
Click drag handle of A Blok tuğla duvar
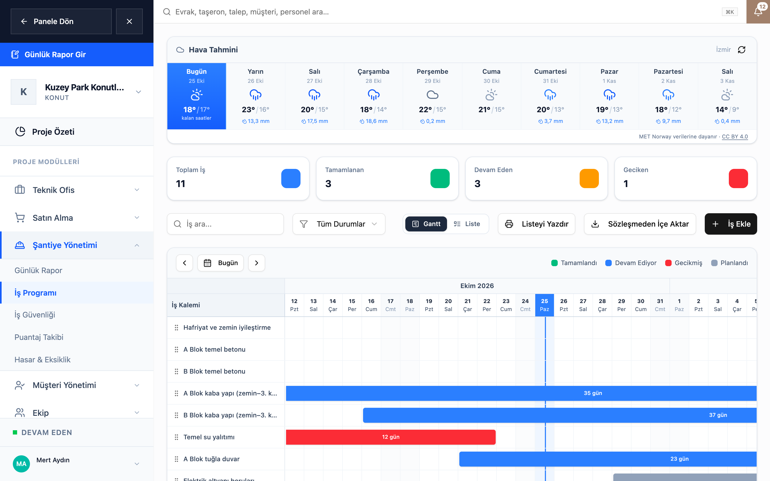coord(176,459)
